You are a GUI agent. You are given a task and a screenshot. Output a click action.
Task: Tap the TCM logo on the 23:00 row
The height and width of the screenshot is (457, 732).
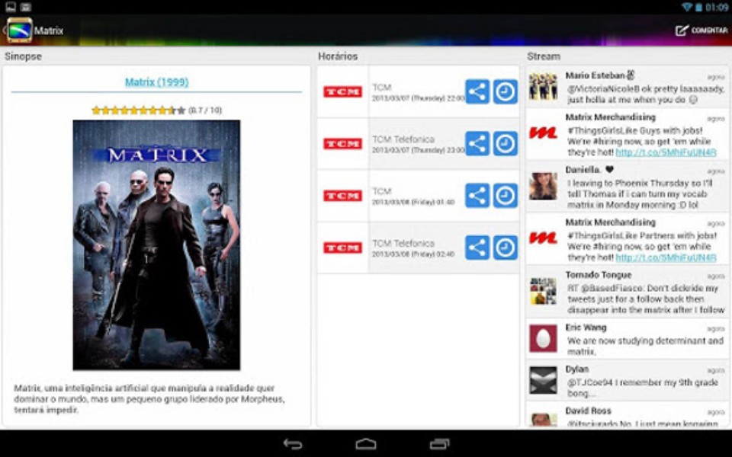pos(342,144)
